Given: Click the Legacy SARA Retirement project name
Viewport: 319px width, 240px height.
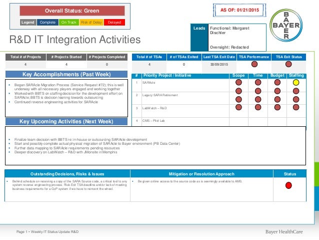Looking at the screenshot, I should pyautogui.click(x=160, y=95).
